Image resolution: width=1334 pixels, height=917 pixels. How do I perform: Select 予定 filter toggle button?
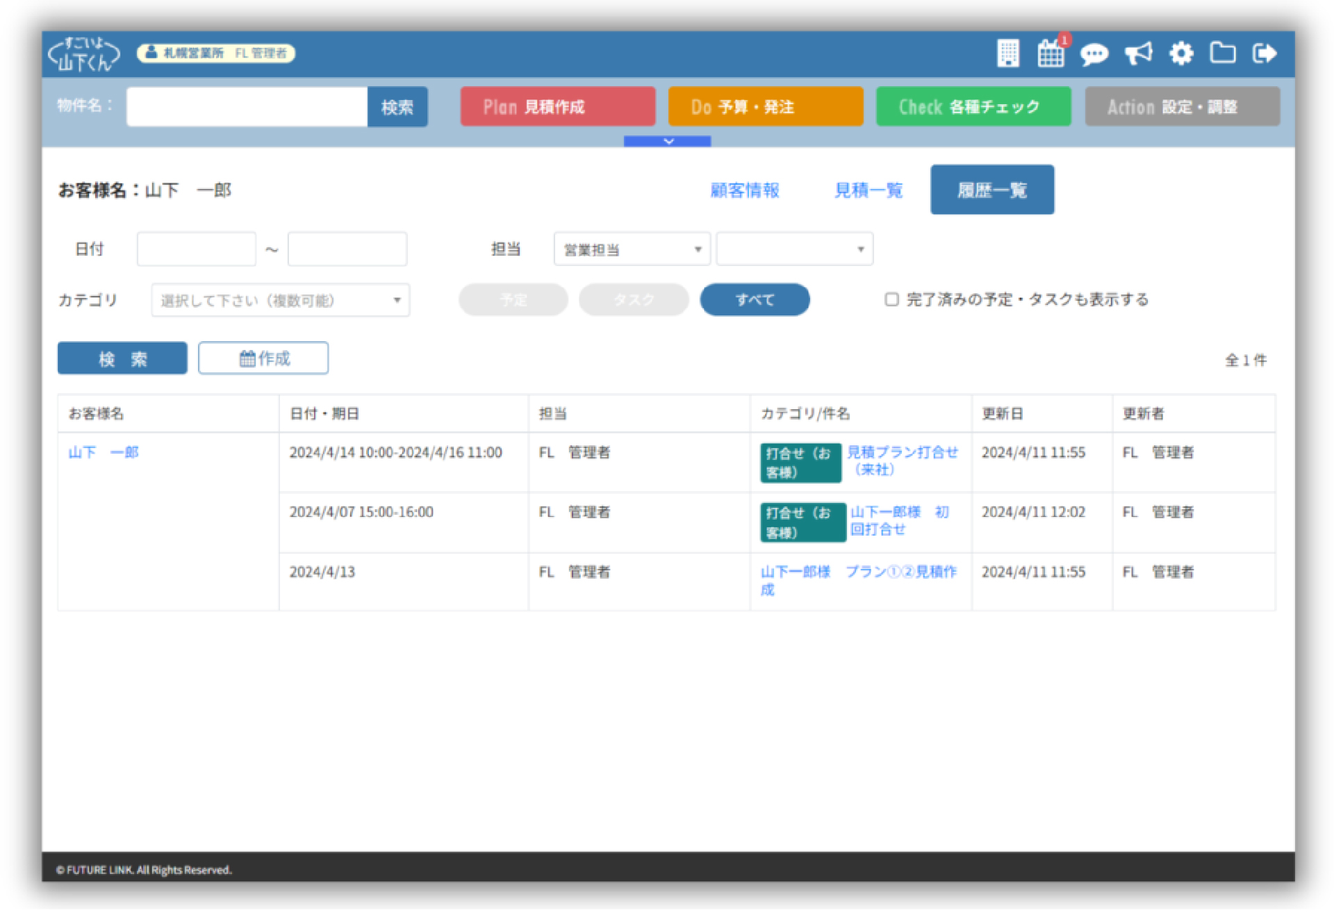pos(512,298)
